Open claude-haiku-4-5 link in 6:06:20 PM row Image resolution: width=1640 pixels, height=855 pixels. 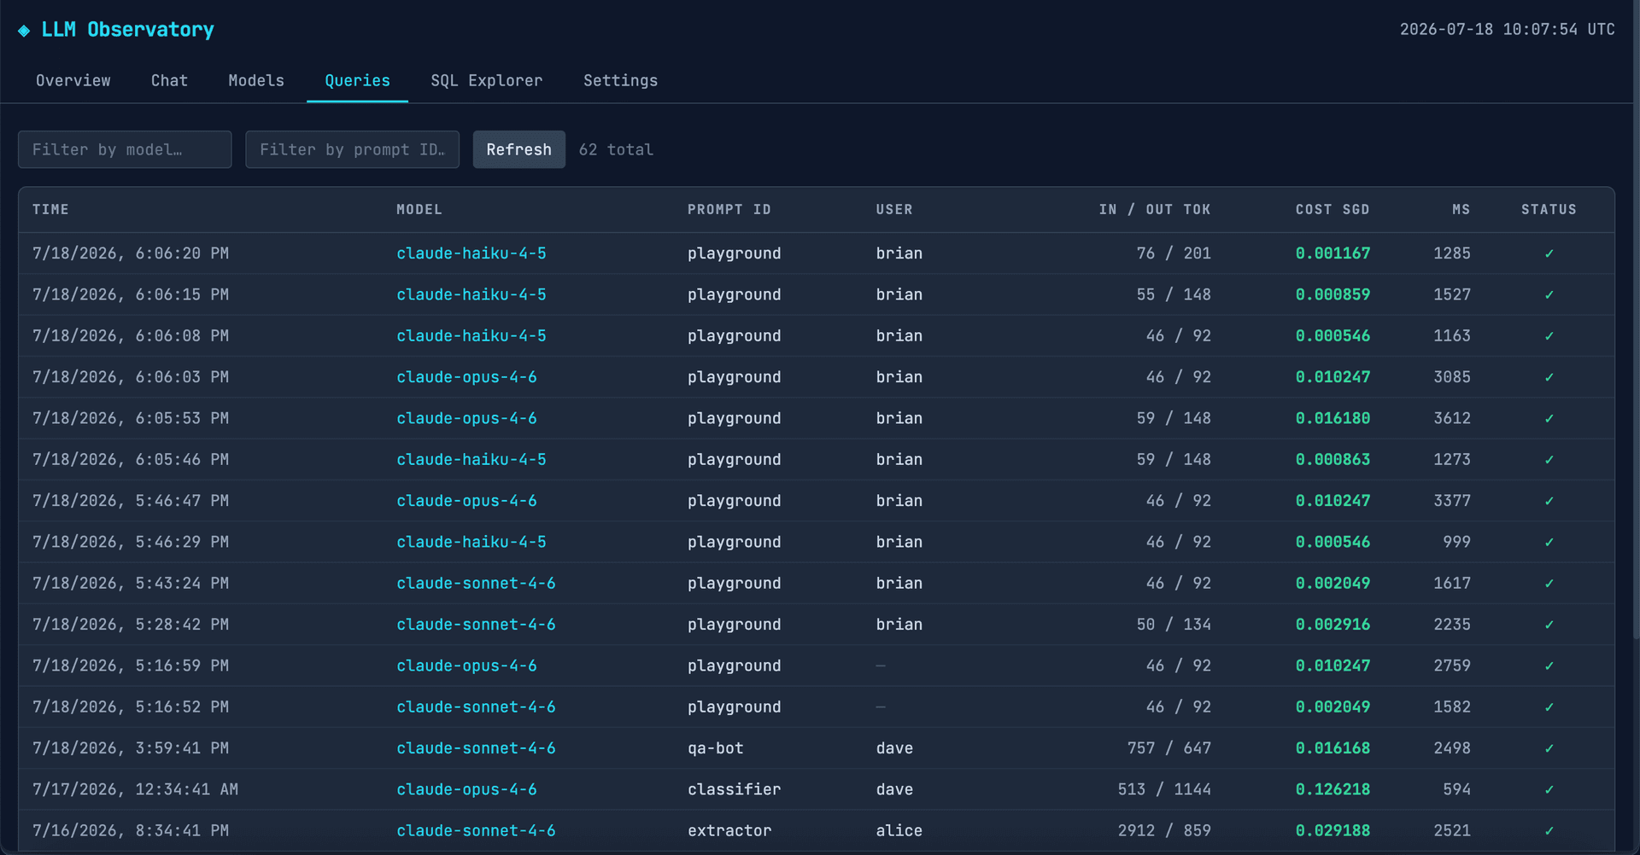tap(471, 253)
